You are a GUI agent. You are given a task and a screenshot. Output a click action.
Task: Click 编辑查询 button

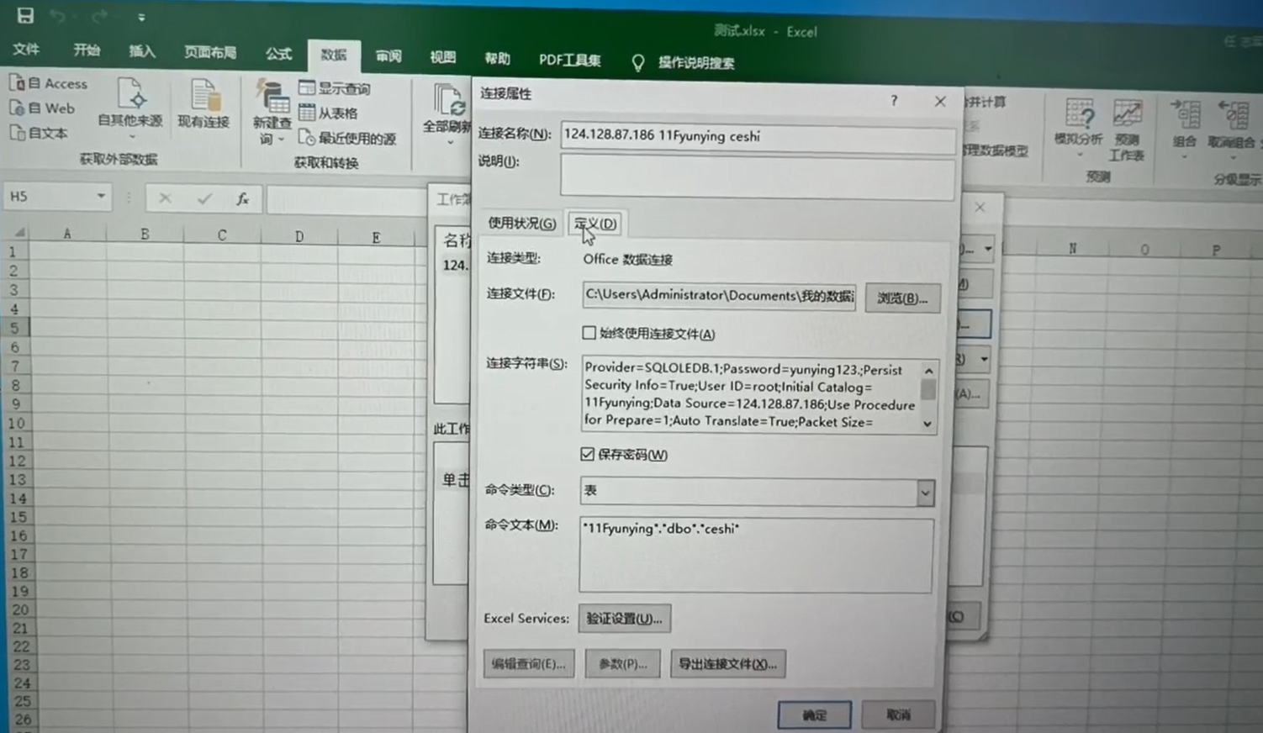[x=529, y=664]
